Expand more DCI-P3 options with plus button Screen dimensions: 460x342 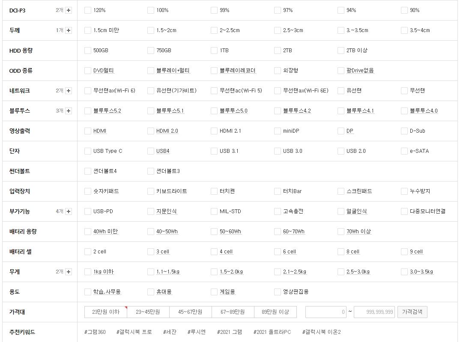coord(69,10)
